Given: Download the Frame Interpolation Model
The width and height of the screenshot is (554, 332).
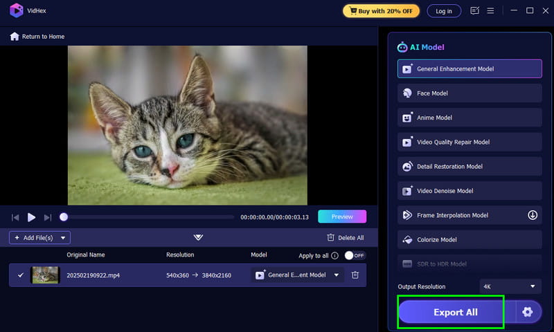Looking at the screenshot, I should [x=533, y=215].
